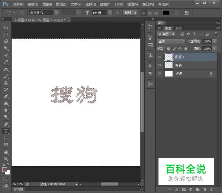Select the Zoom tool
Screen dimensions: 222x193
(6, 159)
